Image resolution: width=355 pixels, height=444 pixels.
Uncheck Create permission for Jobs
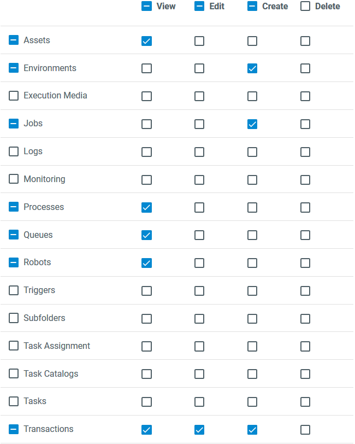[252, 124]
